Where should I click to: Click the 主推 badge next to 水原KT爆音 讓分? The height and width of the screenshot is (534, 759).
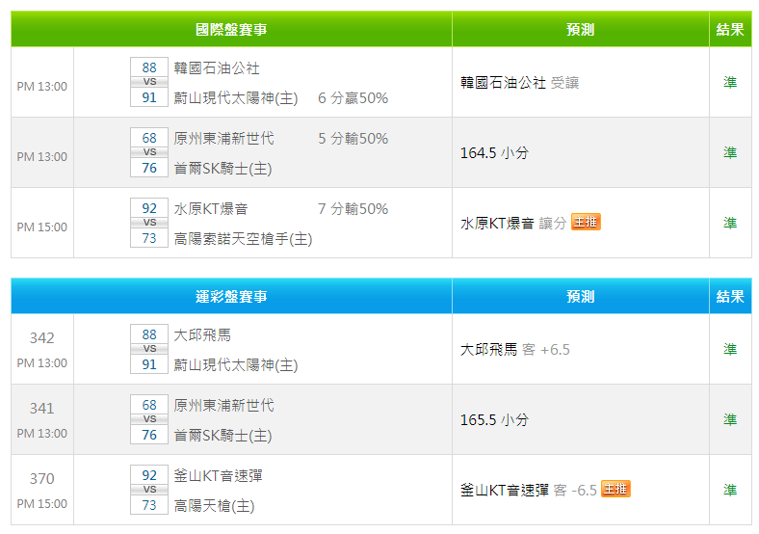click(x=586, y=222)
